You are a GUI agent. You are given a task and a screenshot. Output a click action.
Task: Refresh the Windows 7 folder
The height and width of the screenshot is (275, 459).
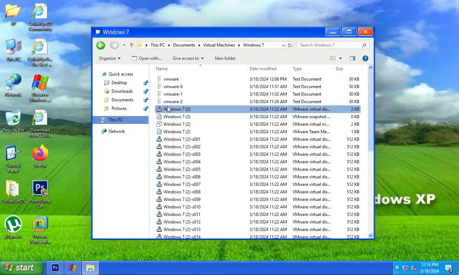290,45
